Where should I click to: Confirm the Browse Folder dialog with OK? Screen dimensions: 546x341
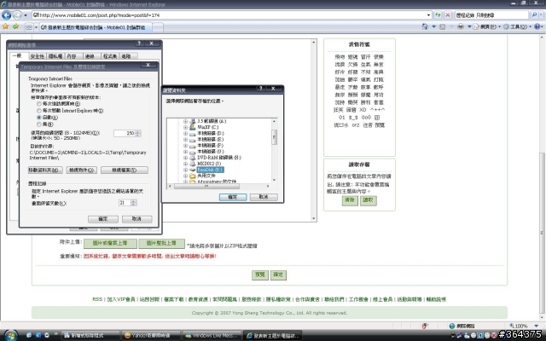click(233, 197)
